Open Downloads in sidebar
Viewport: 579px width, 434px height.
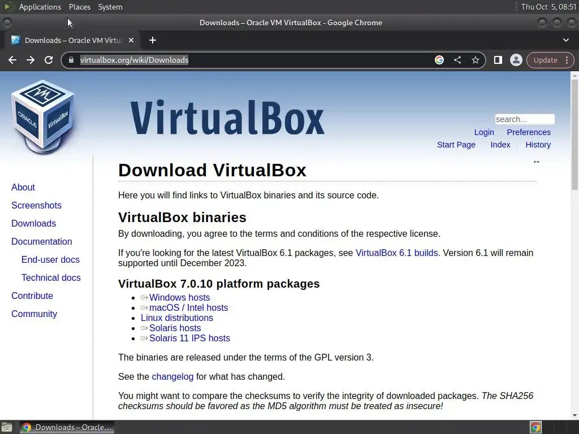(x=33, y=223)
